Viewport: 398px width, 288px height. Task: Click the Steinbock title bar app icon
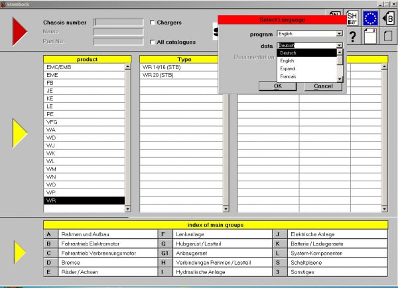(x=3, y=4)
